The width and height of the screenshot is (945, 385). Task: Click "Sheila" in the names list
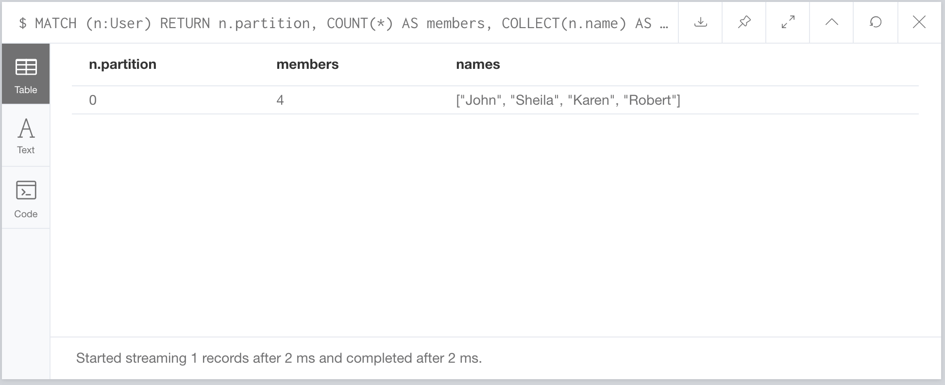click(534, 100)
